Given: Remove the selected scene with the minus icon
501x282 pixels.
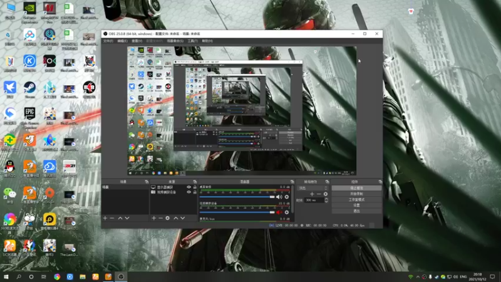Looking at the screenshot, I should [x=112, y=218].
